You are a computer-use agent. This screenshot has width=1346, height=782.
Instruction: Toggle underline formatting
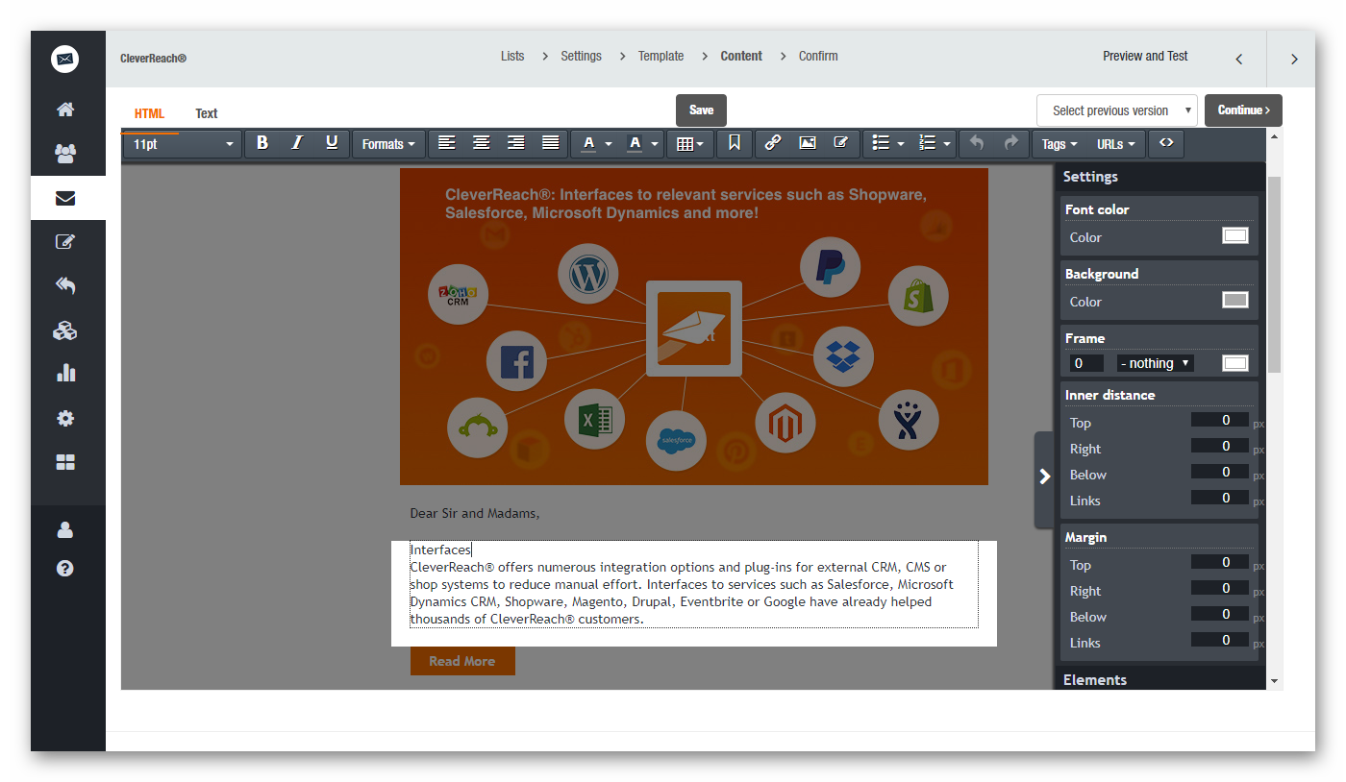332,143
